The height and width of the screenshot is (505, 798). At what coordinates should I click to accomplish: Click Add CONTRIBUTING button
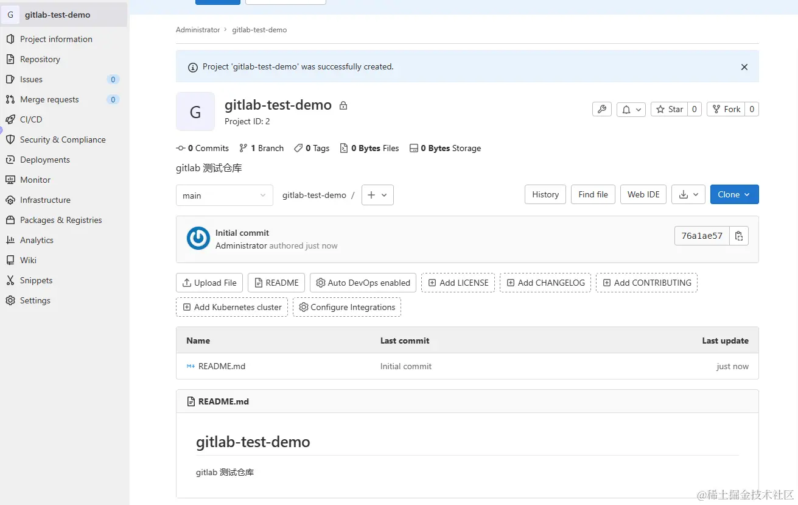[x=646, y=283]
